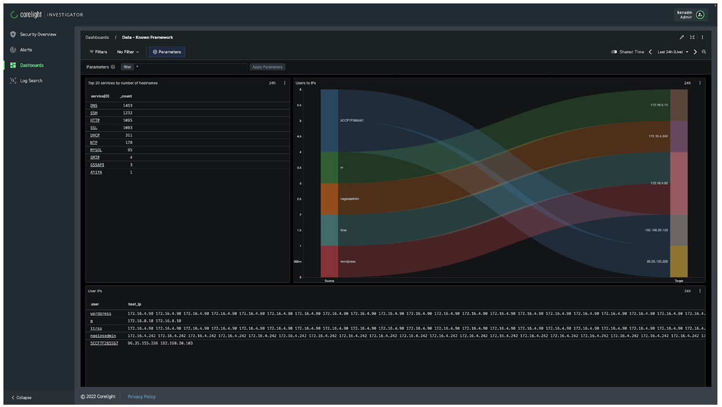This screenshot has height=407, width=722.
Task: Click the red wordpress source node block
Action: [x=329, y=261]
